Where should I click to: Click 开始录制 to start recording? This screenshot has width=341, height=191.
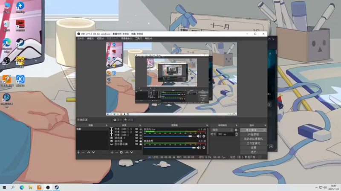click(253, 135)
